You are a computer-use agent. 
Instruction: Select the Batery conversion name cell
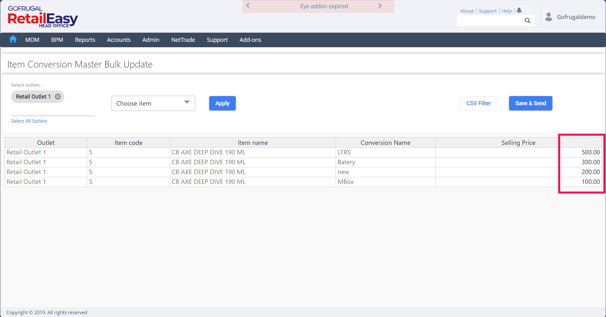pyautogui.click(x=385, y=162)
